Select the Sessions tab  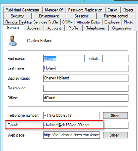[82, 16]
